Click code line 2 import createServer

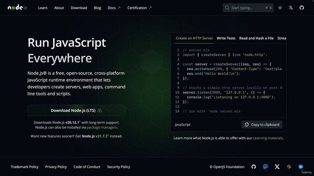click(x=225, y=55)
